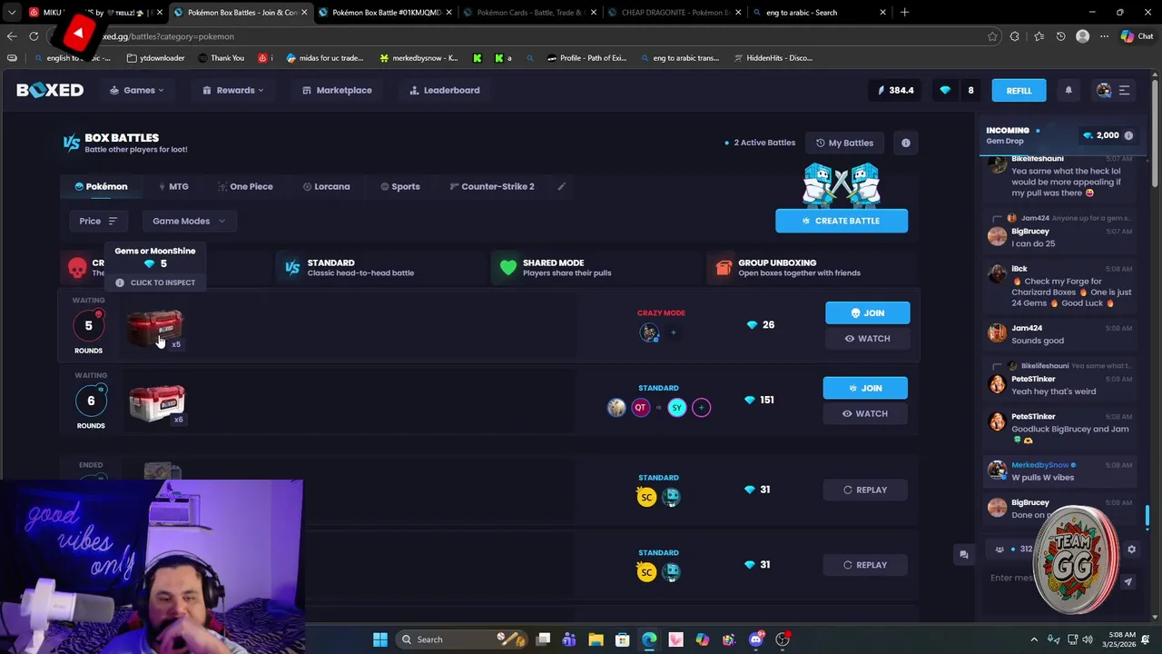Click the empty plus slot in Crazy Mode battle
Screen dimensions: 1162x654
click(x=673, y=332)
